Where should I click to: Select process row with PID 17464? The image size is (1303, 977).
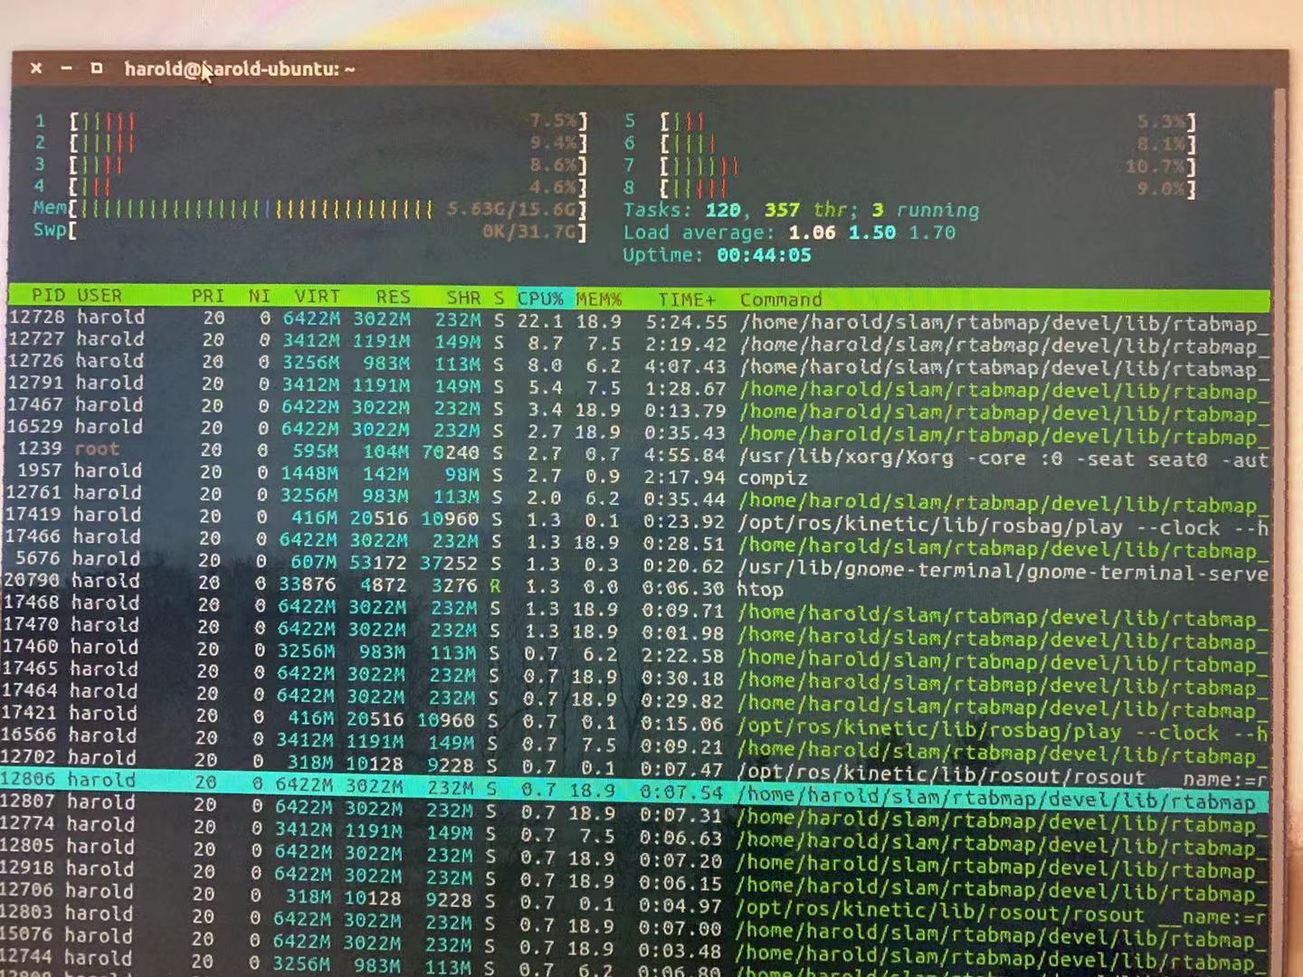pyautogui.click(x=636, y=697)
